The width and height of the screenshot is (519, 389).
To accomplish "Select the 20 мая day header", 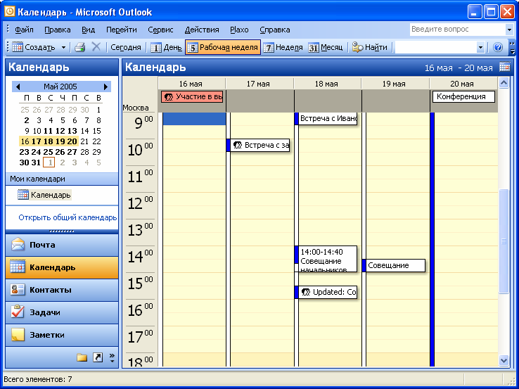I will pyautogui.click(x=462, y=84).
